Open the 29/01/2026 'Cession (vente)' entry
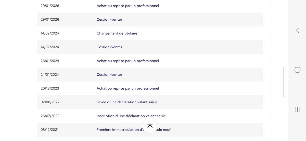 [x=109, y=19]
